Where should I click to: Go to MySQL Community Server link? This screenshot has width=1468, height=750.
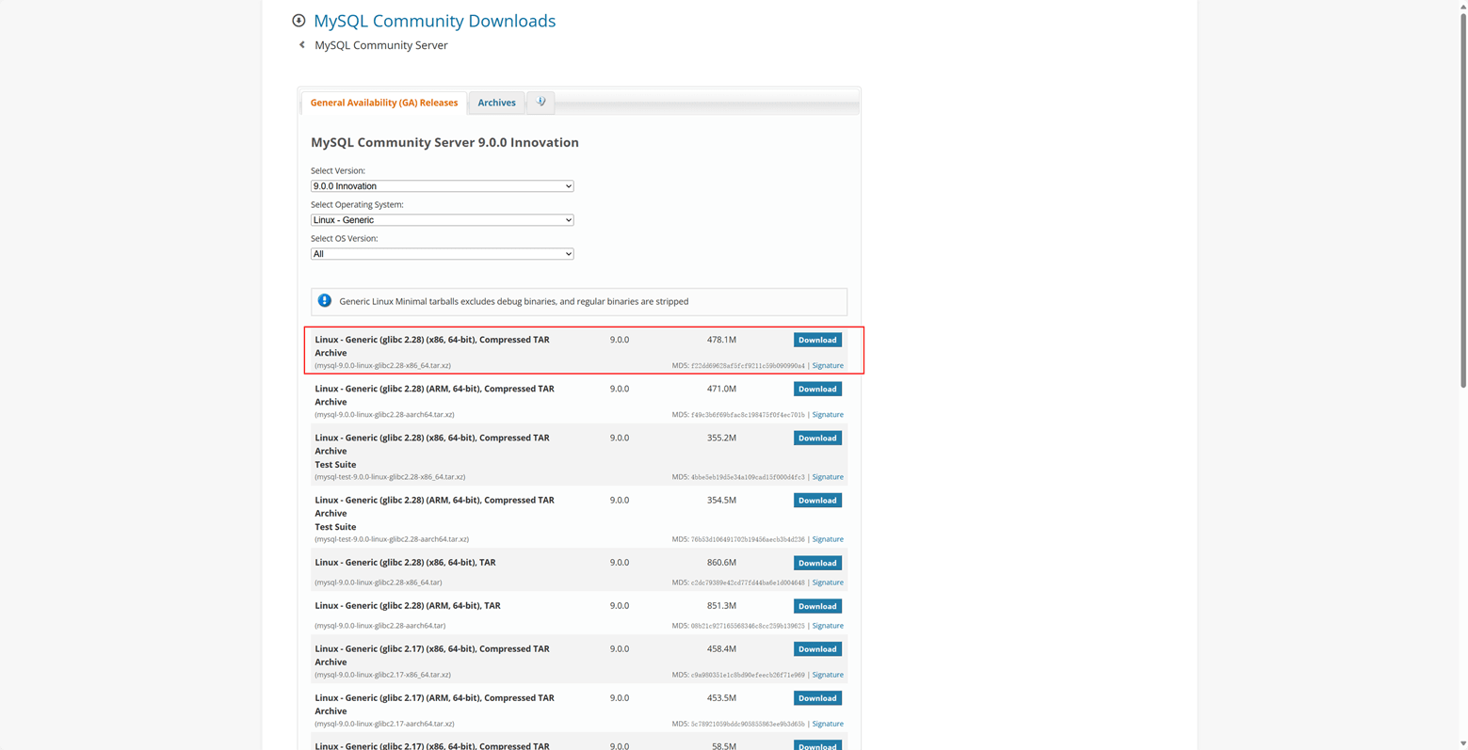(x=381, y=45)
